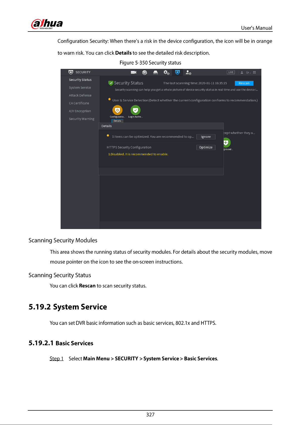Open the Storage disk icon in top toolbar
Viewport: 301px width, 425px height.
(156, 72)
